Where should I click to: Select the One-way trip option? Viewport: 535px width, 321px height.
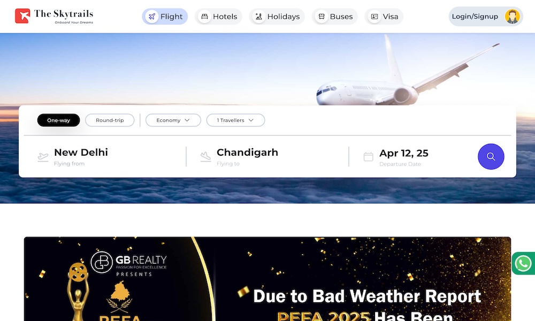[x=58, y=120]
